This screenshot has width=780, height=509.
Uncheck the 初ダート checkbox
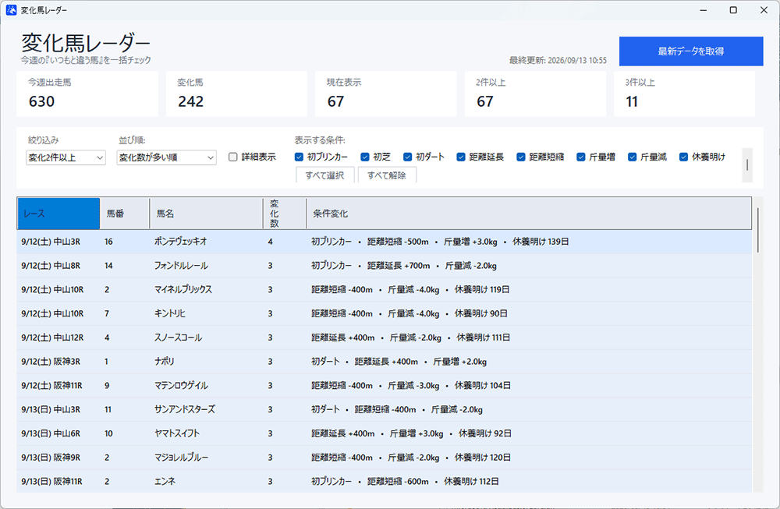point(407,157)
